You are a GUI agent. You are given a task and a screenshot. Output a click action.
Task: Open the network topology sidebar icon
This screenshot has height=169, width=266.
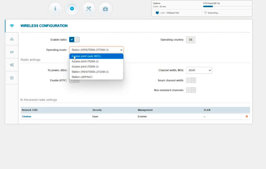(12, 39)
